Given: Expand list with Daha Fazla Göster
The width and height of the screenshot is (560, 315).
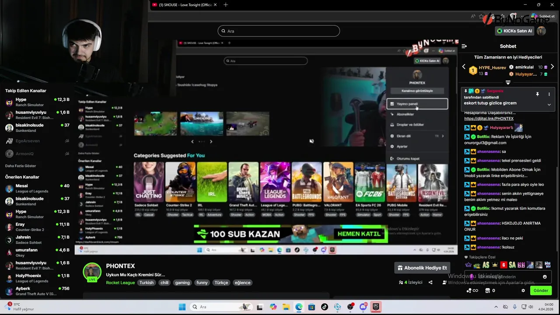Looking at the screenshot, I should pyautogui.click(x=21, y=166).
